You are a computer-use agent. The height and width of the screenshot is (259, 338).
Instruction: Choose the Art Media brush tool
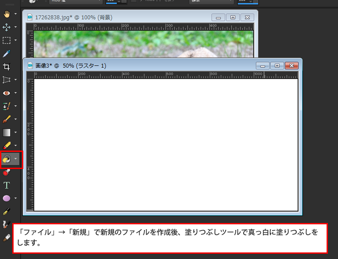click(7, 225)
